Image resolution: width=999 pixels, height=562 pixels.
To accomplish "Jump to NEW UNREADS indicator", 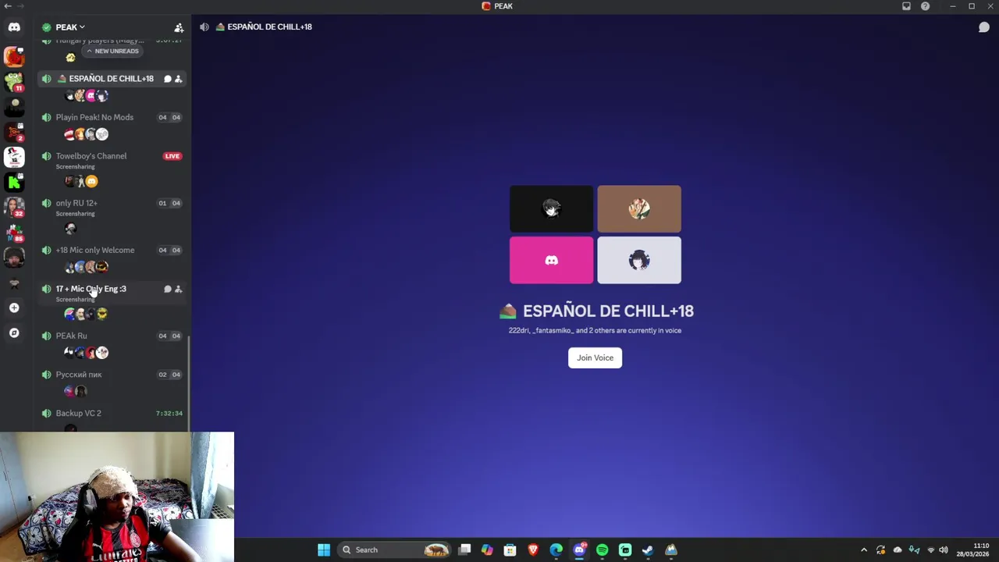I will (112, 51).
